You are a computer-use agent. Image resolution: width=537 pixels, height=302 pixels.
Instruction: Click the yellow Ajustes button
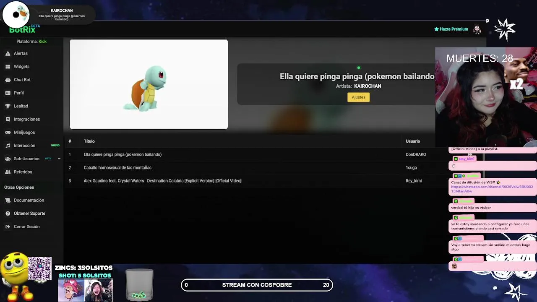coord(359,97)
